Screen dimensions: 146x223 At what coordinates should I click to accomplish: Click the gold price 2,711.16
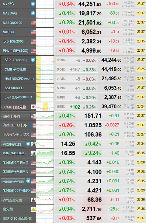(92, 209)
